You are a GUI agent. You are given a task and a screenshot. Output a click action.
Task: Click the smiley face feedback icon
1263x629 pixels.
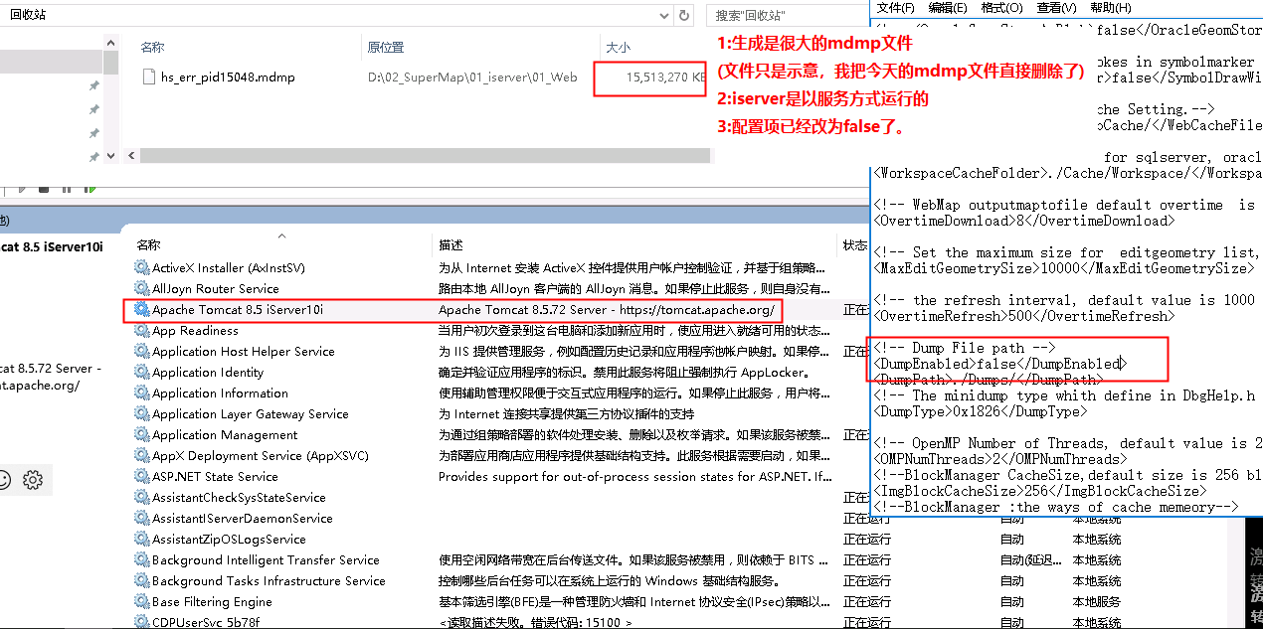point(3,480)
